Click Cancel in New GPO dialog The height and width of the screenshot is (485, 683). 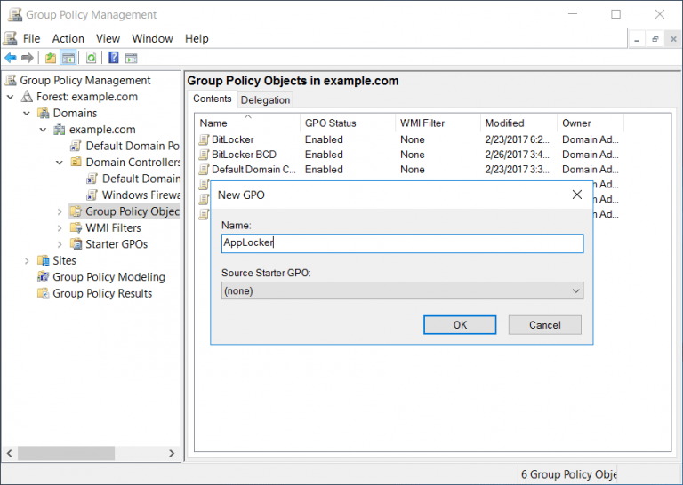[544, 325]
